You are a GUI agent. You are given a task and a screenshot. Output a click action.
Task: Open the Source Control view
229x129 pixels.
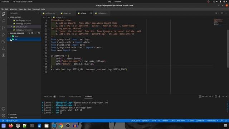(3, 28)
